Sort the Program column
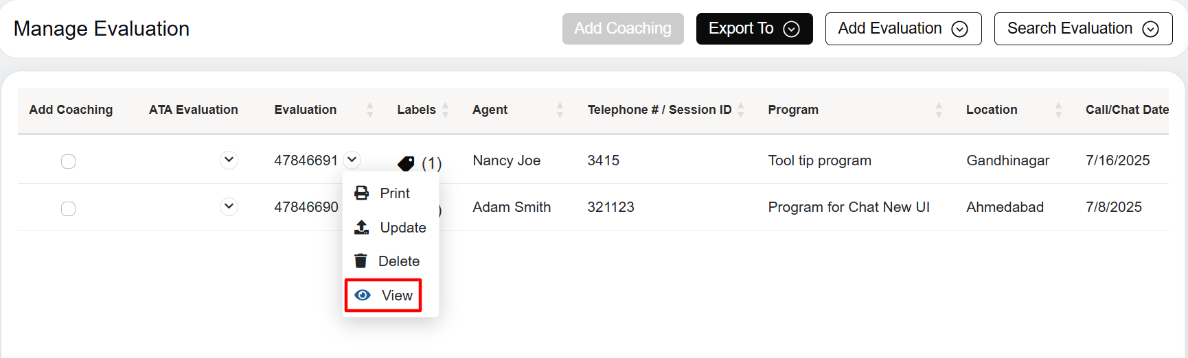Image resolution: width=1188 pixels, height=358 pixels. [x=939, y=110]
